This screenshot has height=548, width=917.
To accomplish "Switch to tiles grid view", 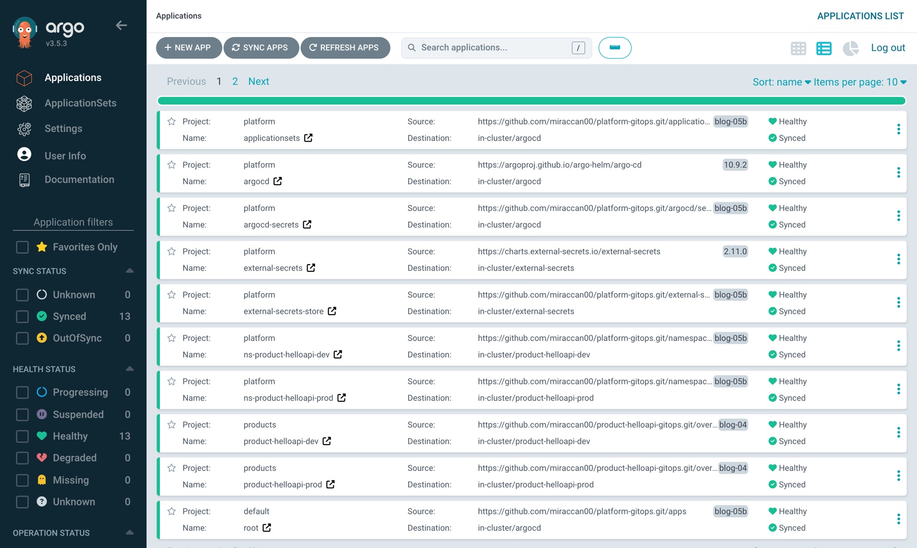I will click(798, 48).
